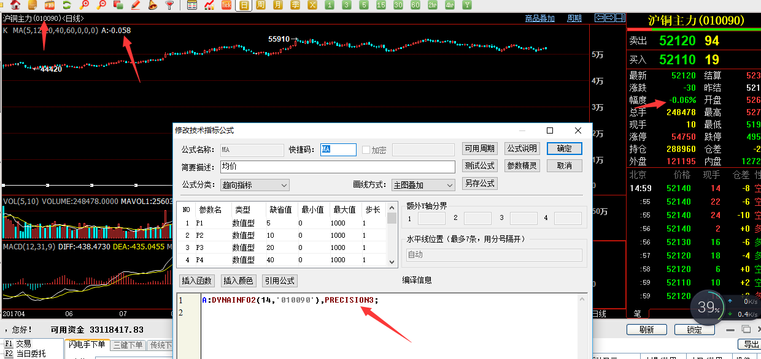Confirm the formula with 确定 button

tap(564, 148)
